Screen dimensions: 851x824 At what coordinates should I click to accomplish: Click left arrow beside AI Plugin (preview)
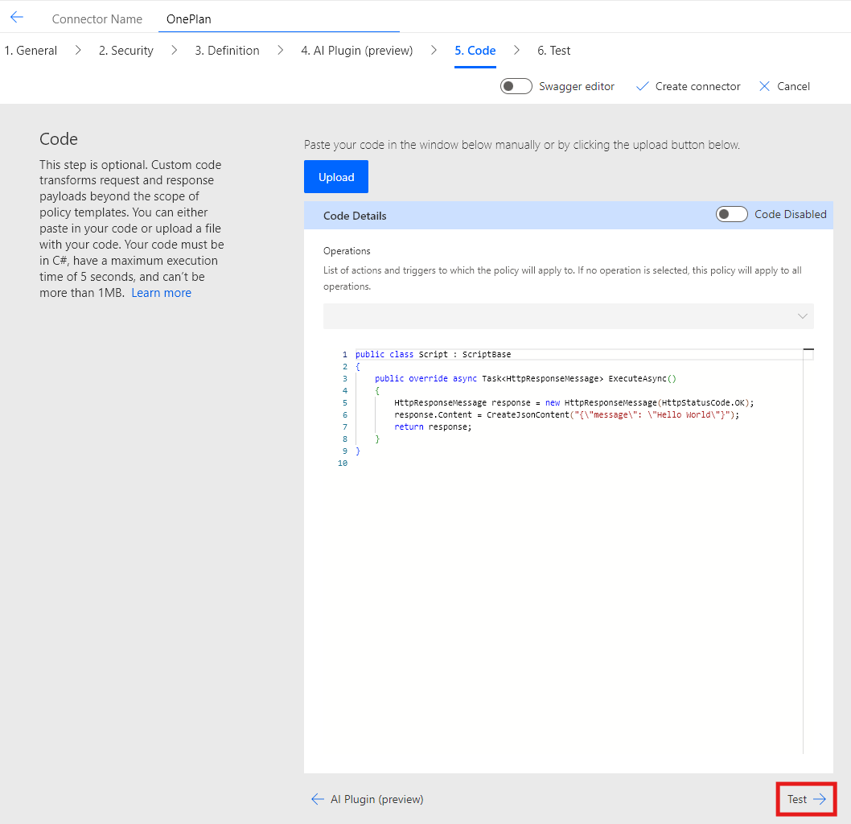(318, 799)
